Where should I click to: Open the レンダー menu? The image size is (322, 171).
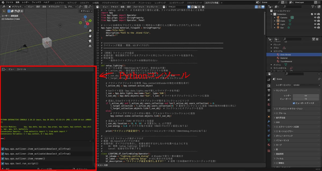(x=26, y=2)
